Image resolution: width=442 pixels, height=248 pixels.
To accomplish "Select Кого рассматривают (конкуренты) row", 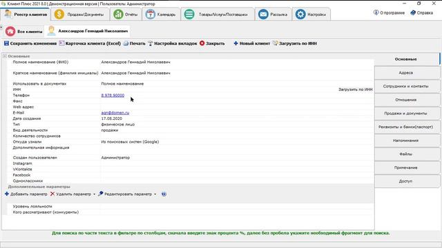I will [x=191, y=212].
